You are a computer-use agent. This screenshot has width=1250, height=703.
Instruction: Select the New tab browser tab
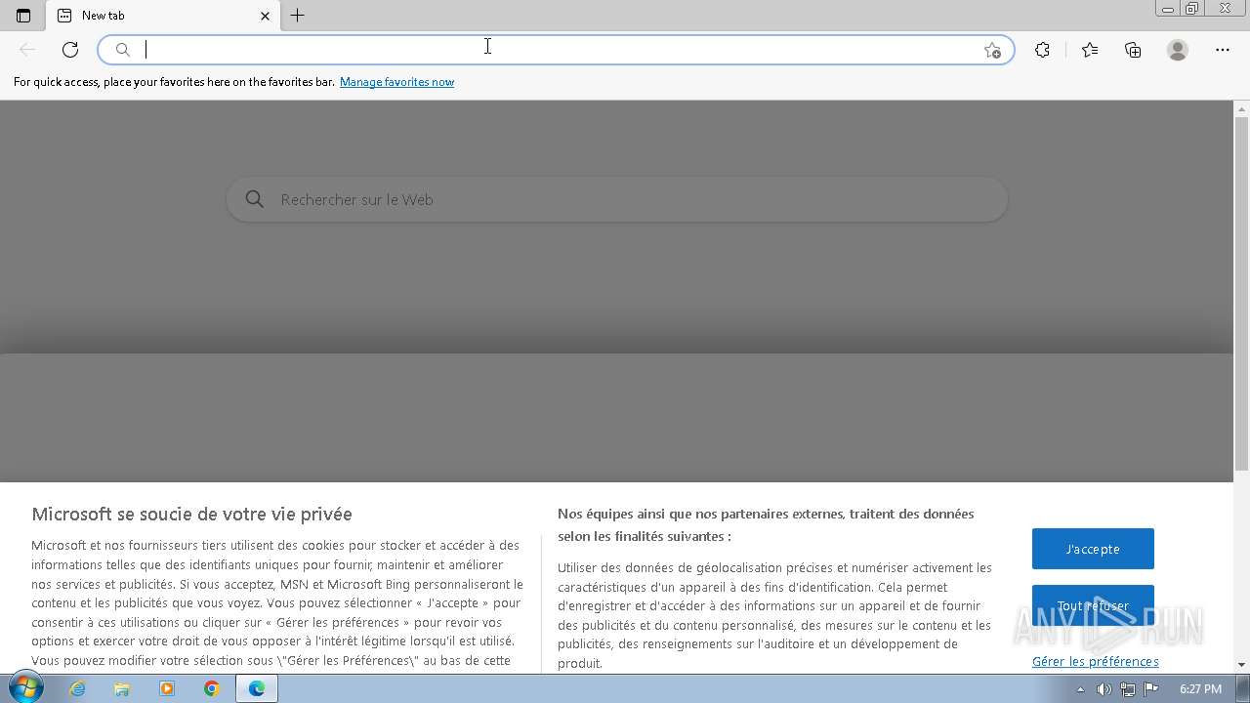tap(163, 16)
